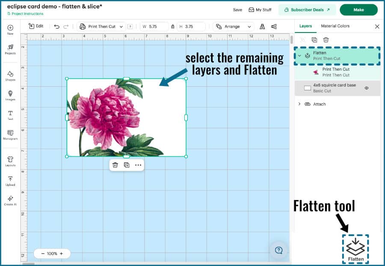Select the Attach layer row

tap(337, 104)
